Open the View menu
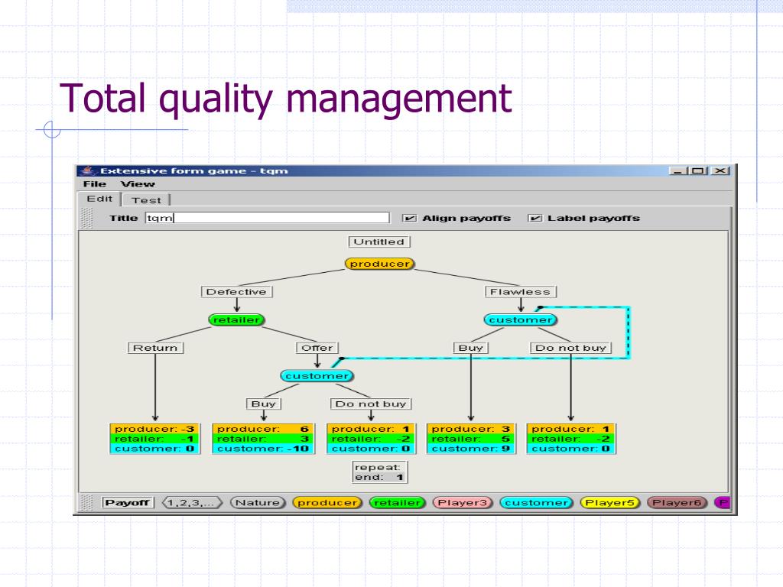783x587 pixels. 138,184
